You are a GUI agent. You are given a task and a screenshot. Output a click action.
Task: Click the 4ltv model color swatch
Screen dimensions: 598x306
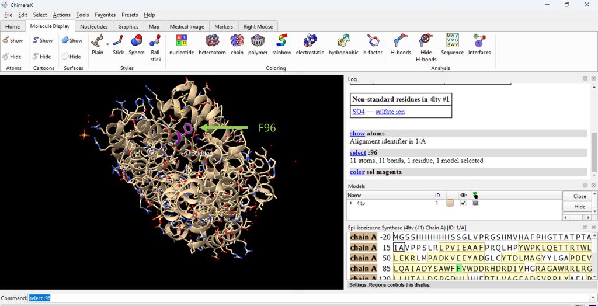(x=450, y=203)
